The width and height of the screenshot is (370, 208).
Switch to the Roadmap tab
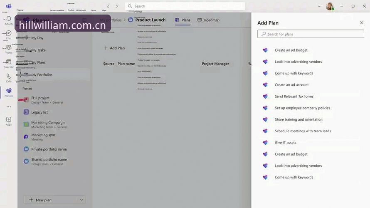[208, 20]
